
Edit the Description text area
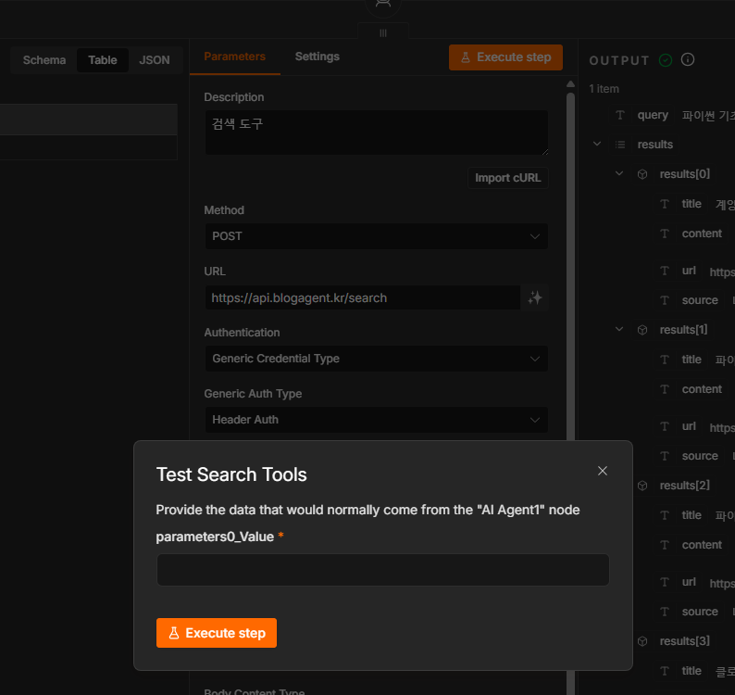pyautogui.click(x=377, y=133)
